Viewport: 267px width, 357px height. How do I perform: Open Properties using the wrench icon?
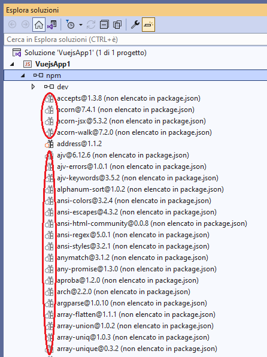click(135, 25)
